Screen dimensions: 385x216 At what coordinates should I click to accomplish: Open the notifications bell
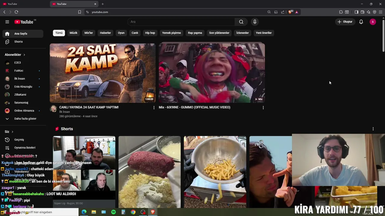click(361, 22)
